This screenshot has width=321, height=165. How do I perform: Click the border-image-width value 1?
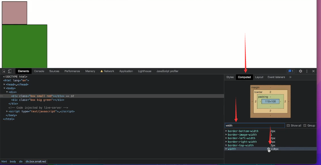point(271,135)
